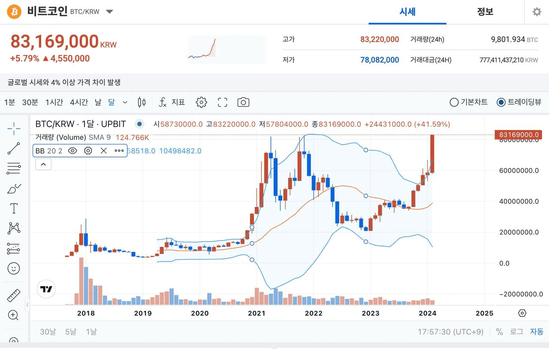
Task: Open candlestick chart style selector
Action: 142,102
